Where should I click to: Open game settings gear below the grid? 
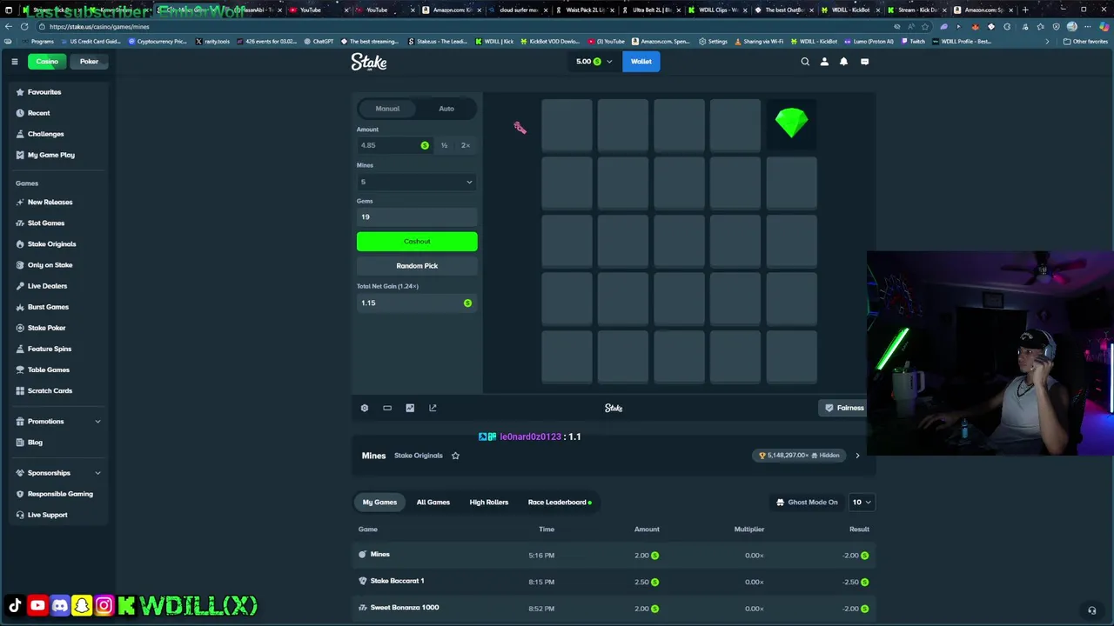click(x=365, y=408)
